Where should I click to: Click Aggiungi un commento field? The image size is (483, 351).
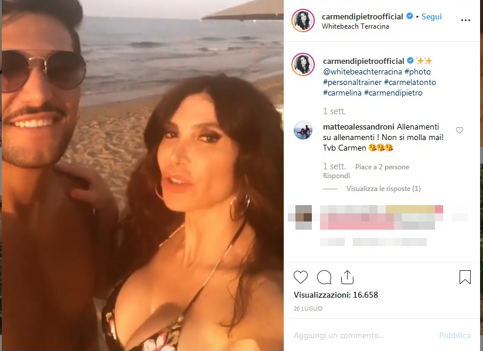pyautogui.click(x=363, y=335)
